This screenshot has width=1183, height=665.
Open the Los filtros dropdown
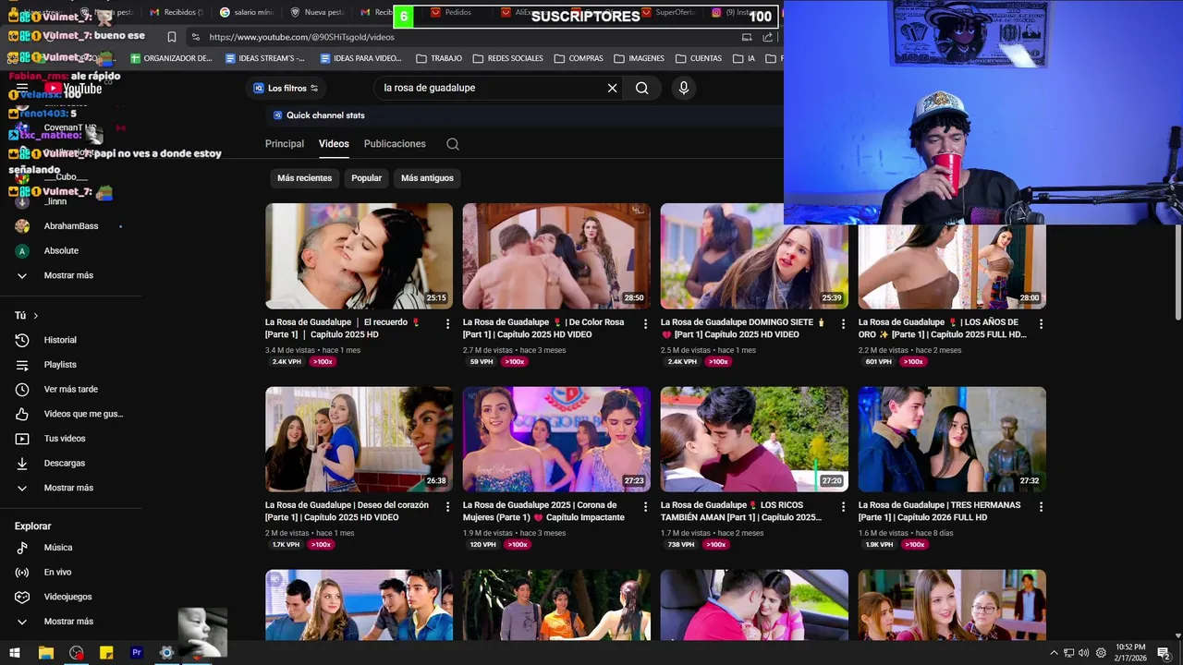[286, 88]
